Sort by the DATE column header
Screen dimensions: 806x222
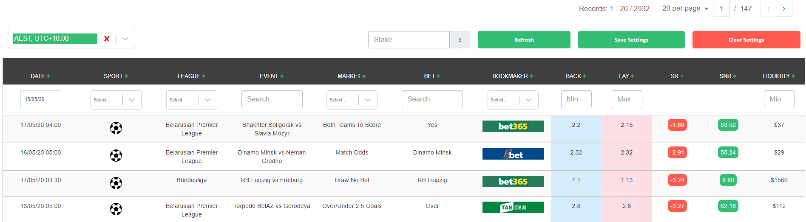[40, 76]
